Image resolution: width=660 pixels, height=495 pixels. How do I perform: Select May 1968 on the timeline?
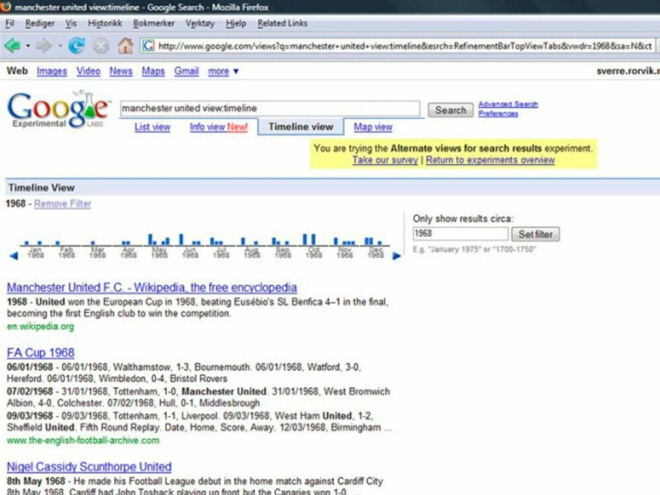click(159, 252)
